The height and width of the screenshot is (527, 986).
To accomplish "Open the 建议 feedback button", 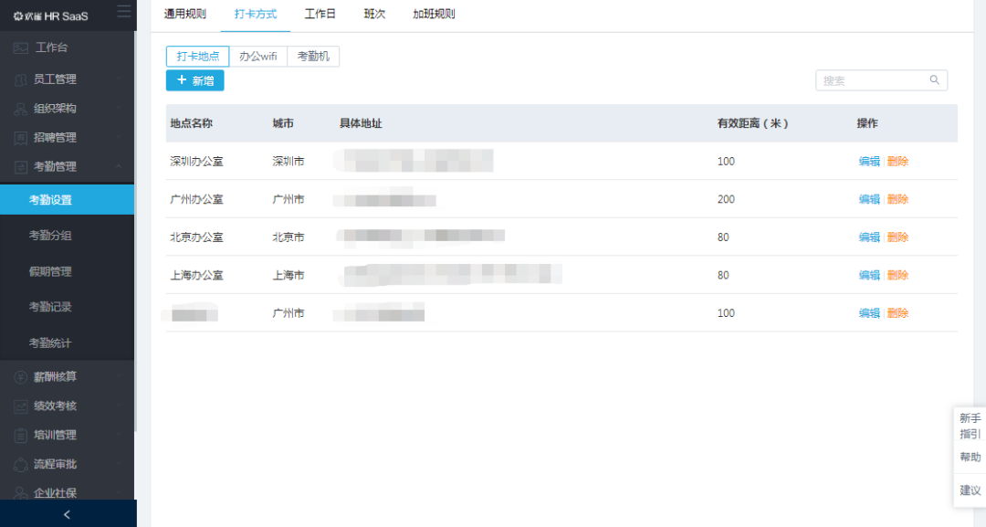I will click(x=970, y=490).
